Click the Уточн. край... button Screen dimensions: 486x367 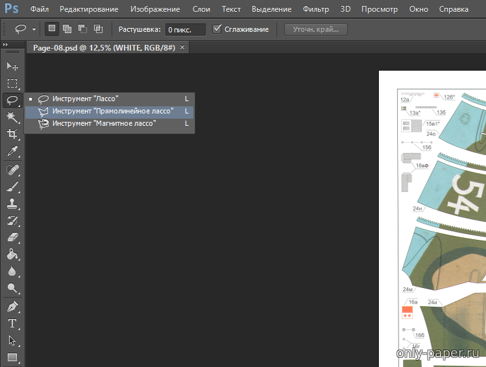[x=315, y=29]
